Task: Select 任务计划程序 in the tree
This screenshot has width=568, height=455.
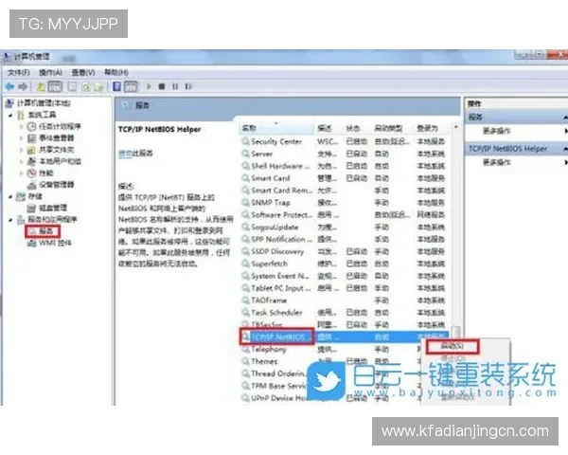Action: tap(60, 126)
